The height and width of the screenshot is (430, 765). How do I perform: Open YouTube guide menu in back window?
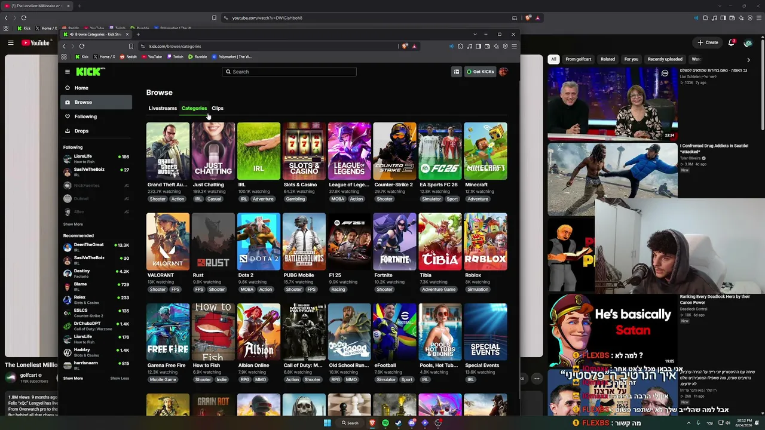11,43
